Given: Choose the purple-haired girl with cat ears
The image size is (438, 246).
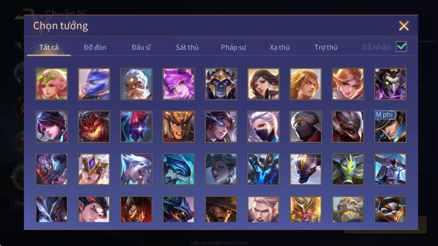Looking at the screenshot, I should (x=179, y=84).
